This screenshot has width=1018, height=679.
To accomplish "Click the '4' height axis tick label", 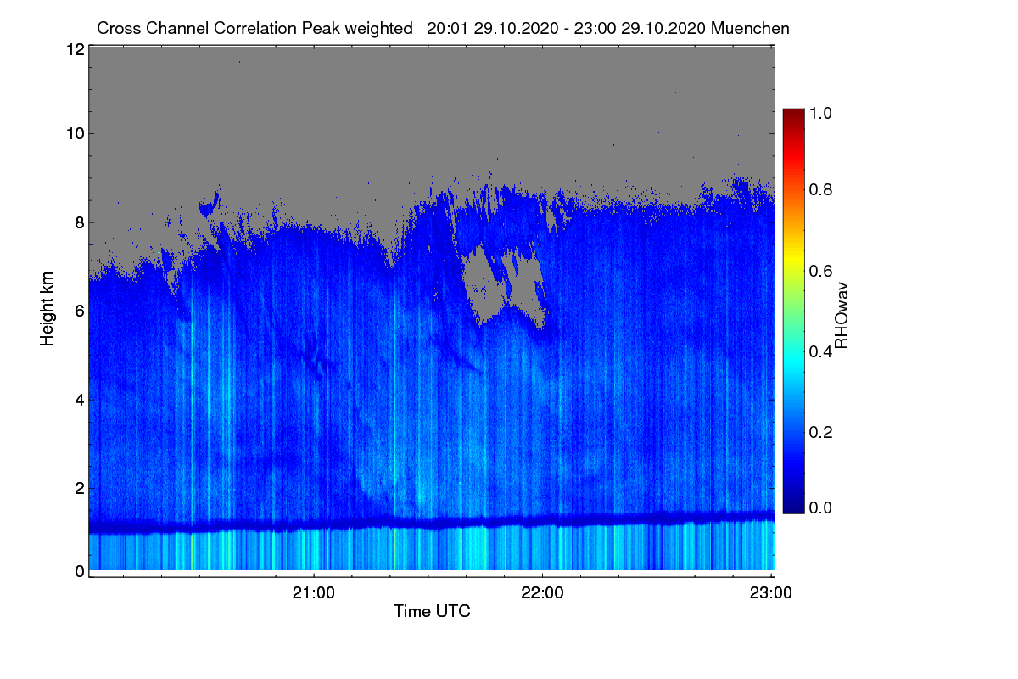I will pyautogui.click(x=80, y=399).
